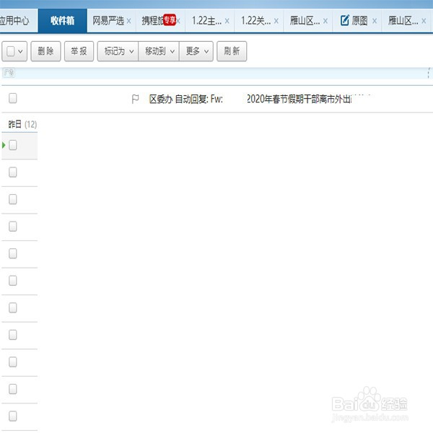433x433 pixels.
Task: Click the edit icon on 原图 tab
Action: [x=345, y=20]
